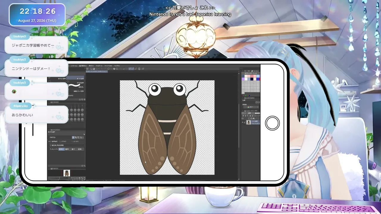Click the Redo arrow icon

point(105,69)
